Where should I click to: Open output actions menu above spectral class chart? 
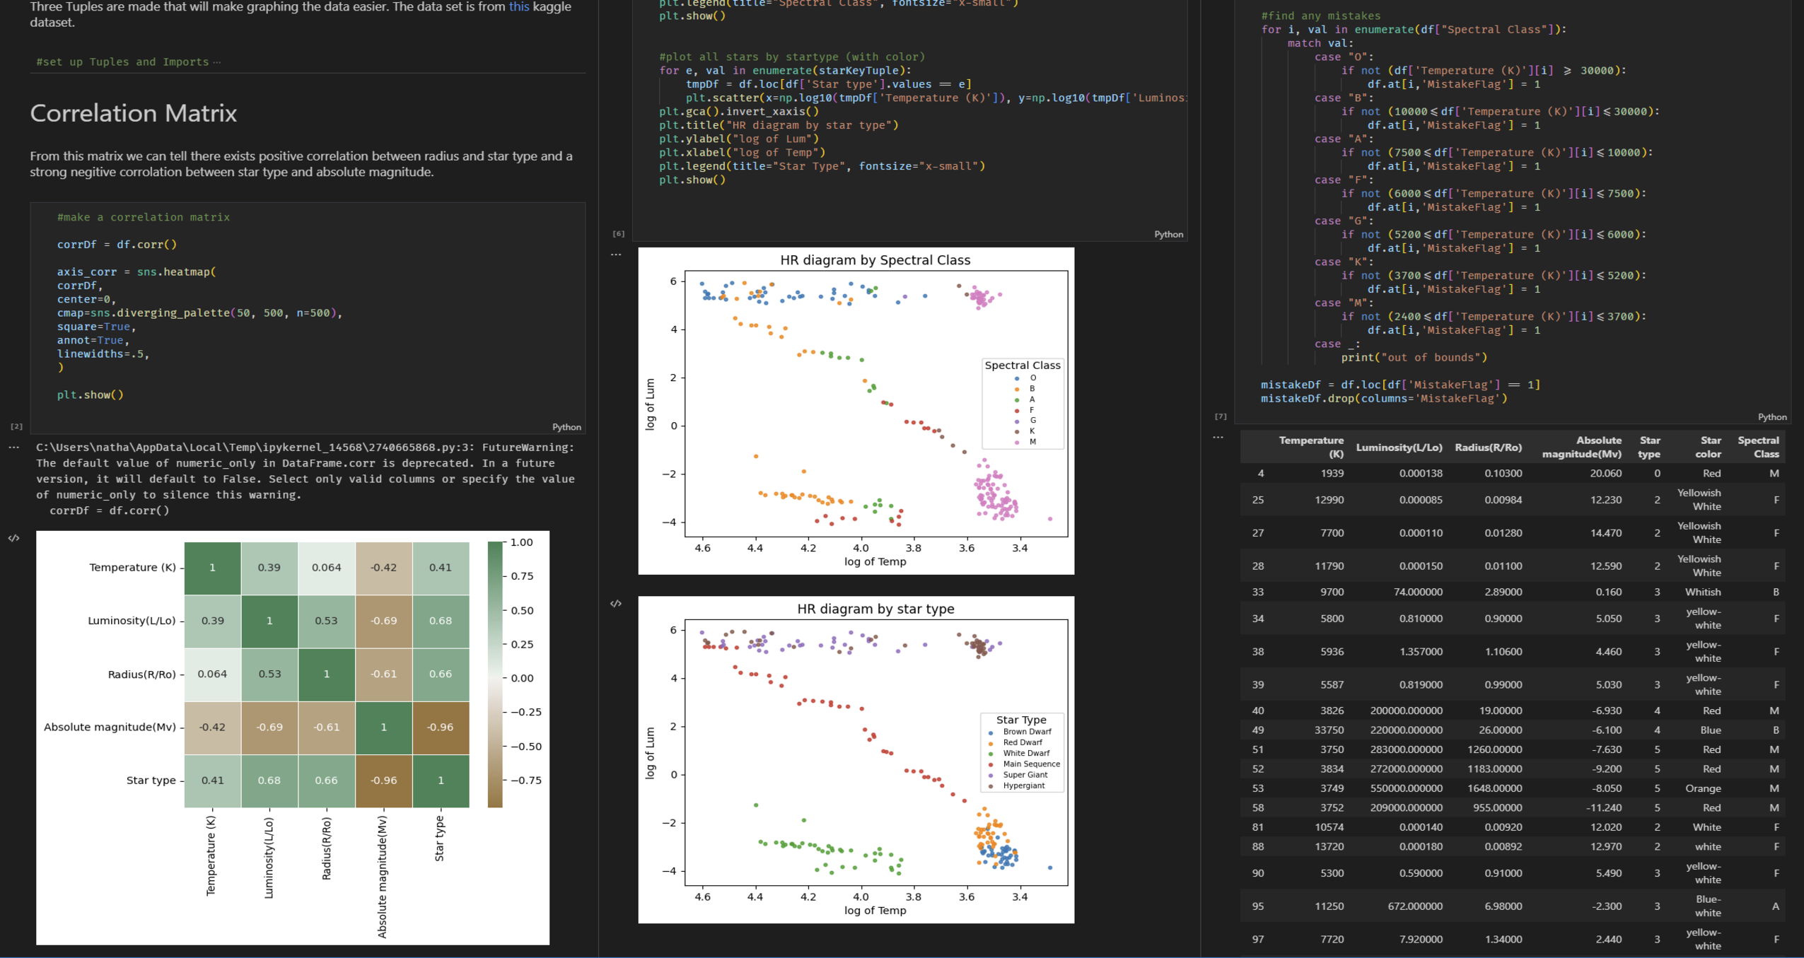point(616,254)
